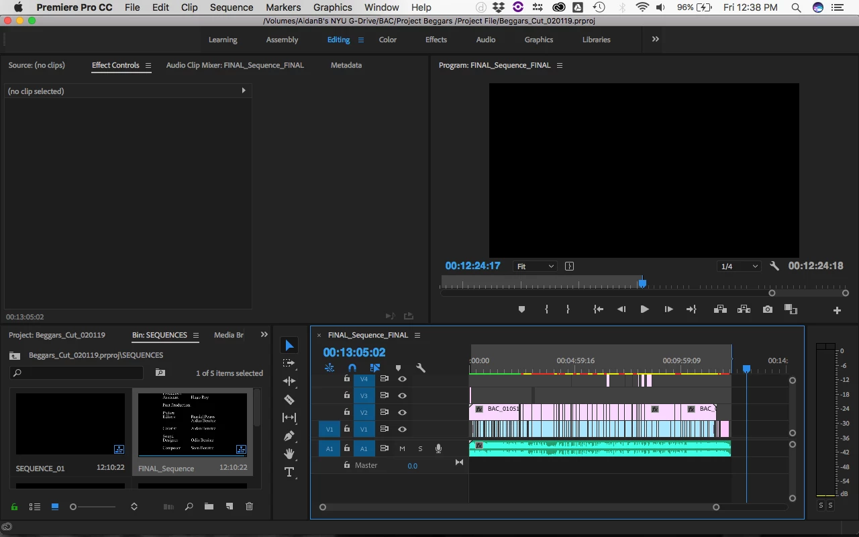Click the Find magnifier in Project panel
The image size is (859, 537).
(189, 506)
